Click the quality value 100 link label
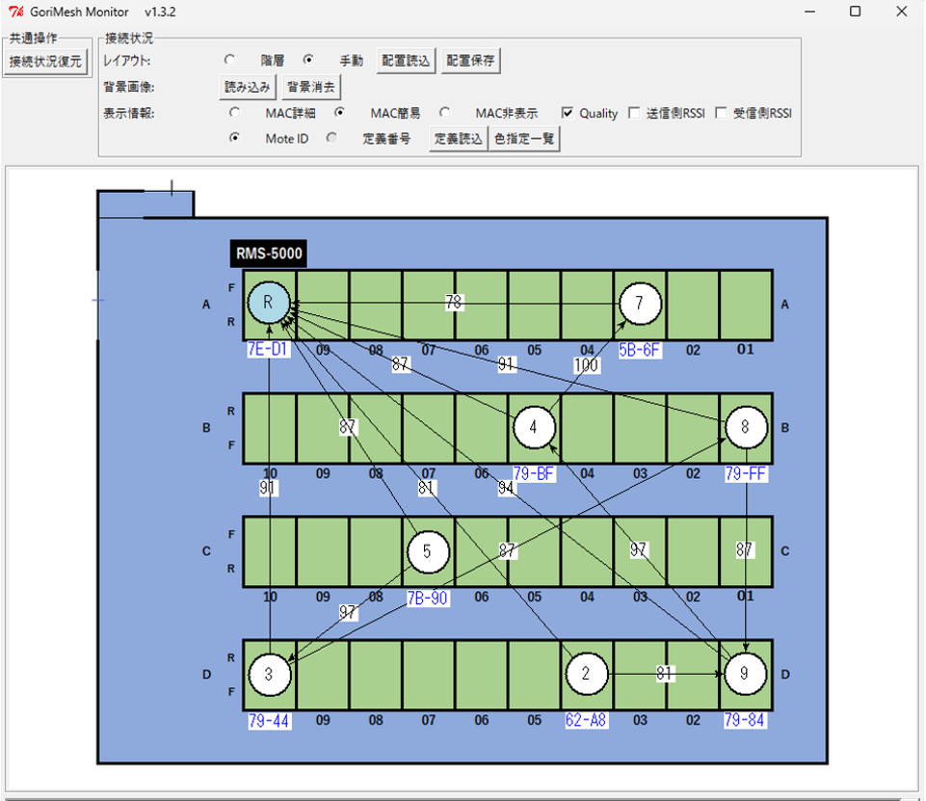 [587, 365]
